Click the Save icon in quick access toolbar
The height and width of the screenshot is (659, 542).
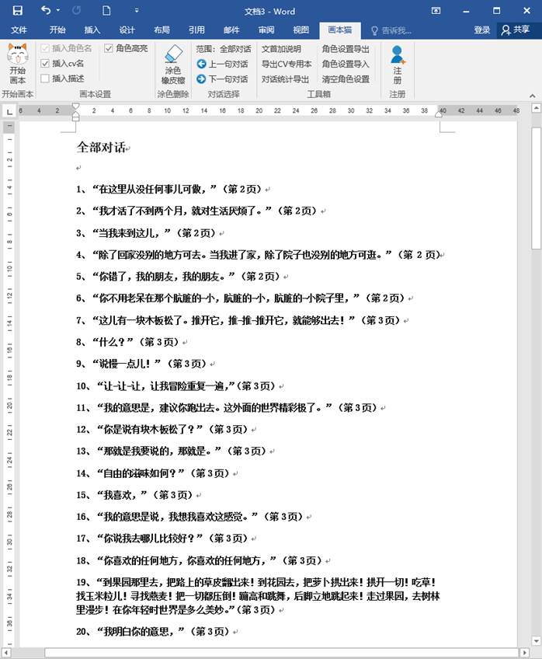coord(17,11)
